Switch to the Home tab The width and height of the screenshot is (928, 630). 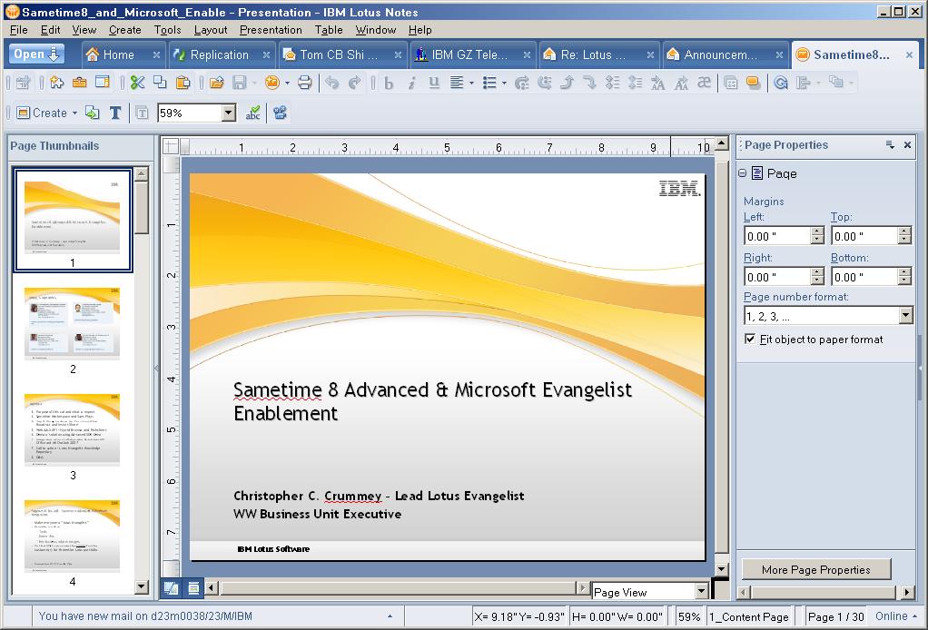click(x=118, y=54)
